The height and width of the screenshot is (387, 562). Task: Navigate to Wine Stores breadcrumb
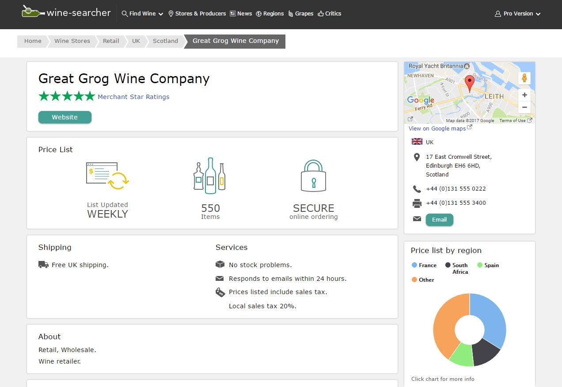[72, 41]
